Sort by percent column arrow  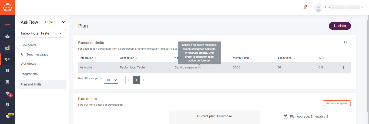(323, 58)
